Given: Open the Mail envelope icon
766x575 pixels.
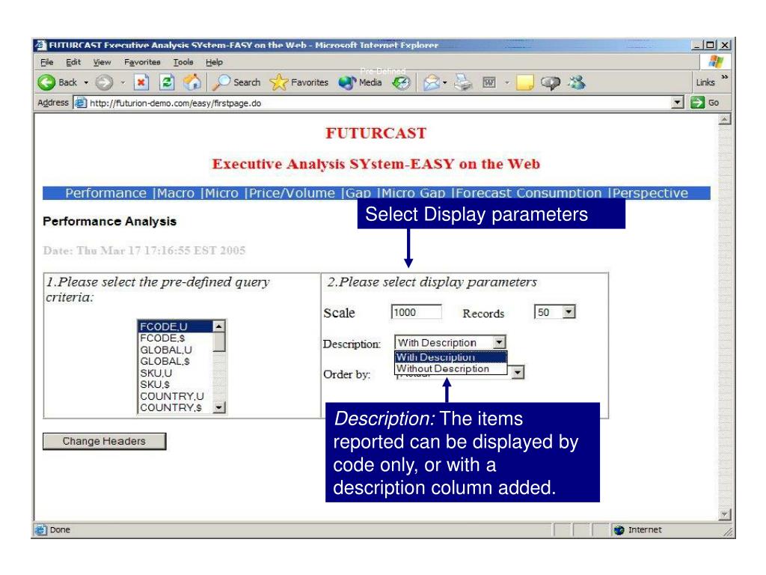Looking at the screenshot, I should pyautogui.click(x=431, y=82).
